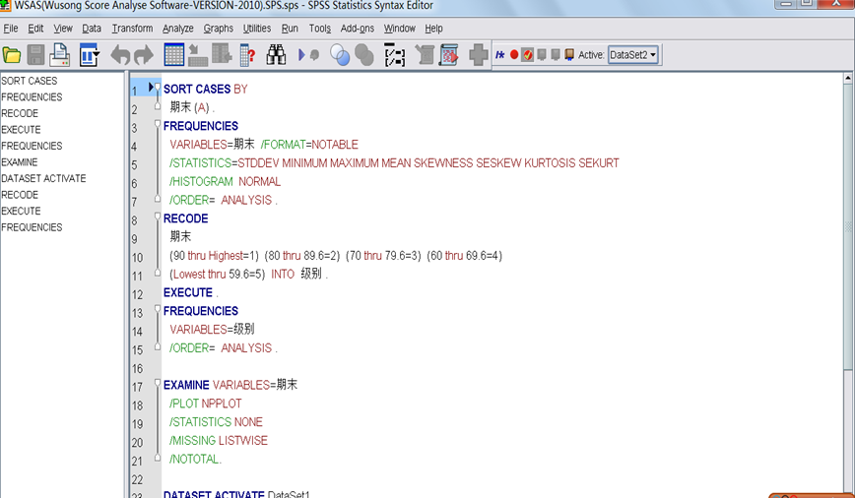This screenshot has height=498, width=855.
Task: Click the EXECUTE command on line 12
Action: tap(187, 292)
